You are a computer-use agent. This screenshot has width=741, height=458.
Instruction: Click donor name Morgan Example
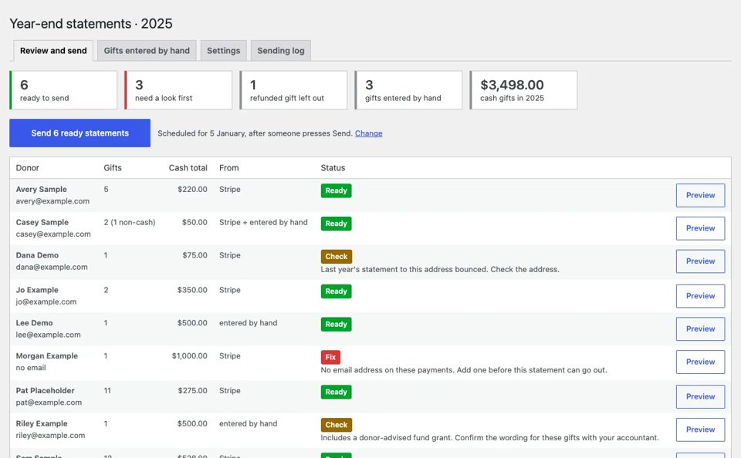click(47, 356)
